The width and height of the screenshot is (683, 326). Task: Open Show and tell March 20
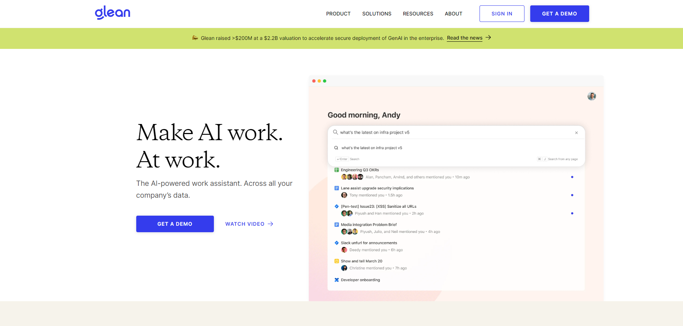[x=362, y=261]
